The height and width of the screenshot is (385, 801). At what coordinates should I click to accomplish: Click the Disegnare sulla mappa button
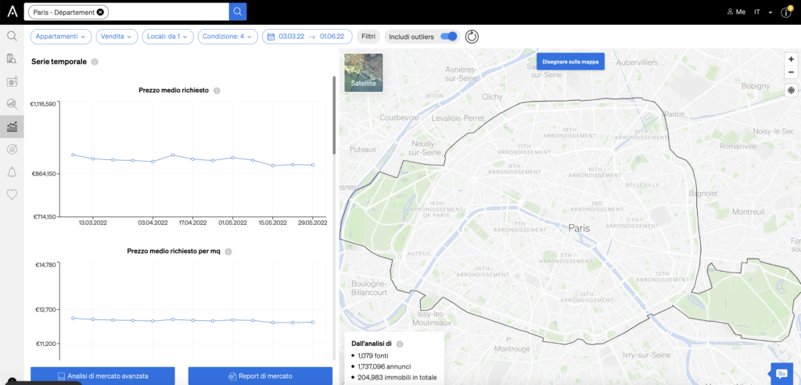tap(570, 61)
